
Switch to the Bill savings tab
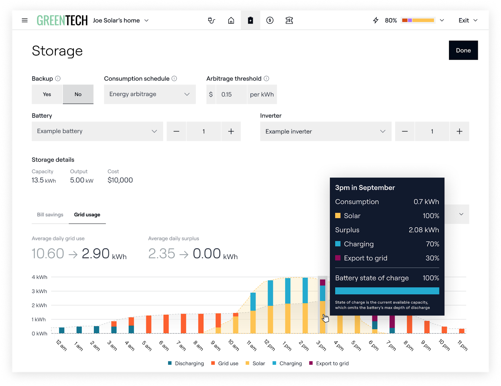pyautogui.click(x=50, y=215)
